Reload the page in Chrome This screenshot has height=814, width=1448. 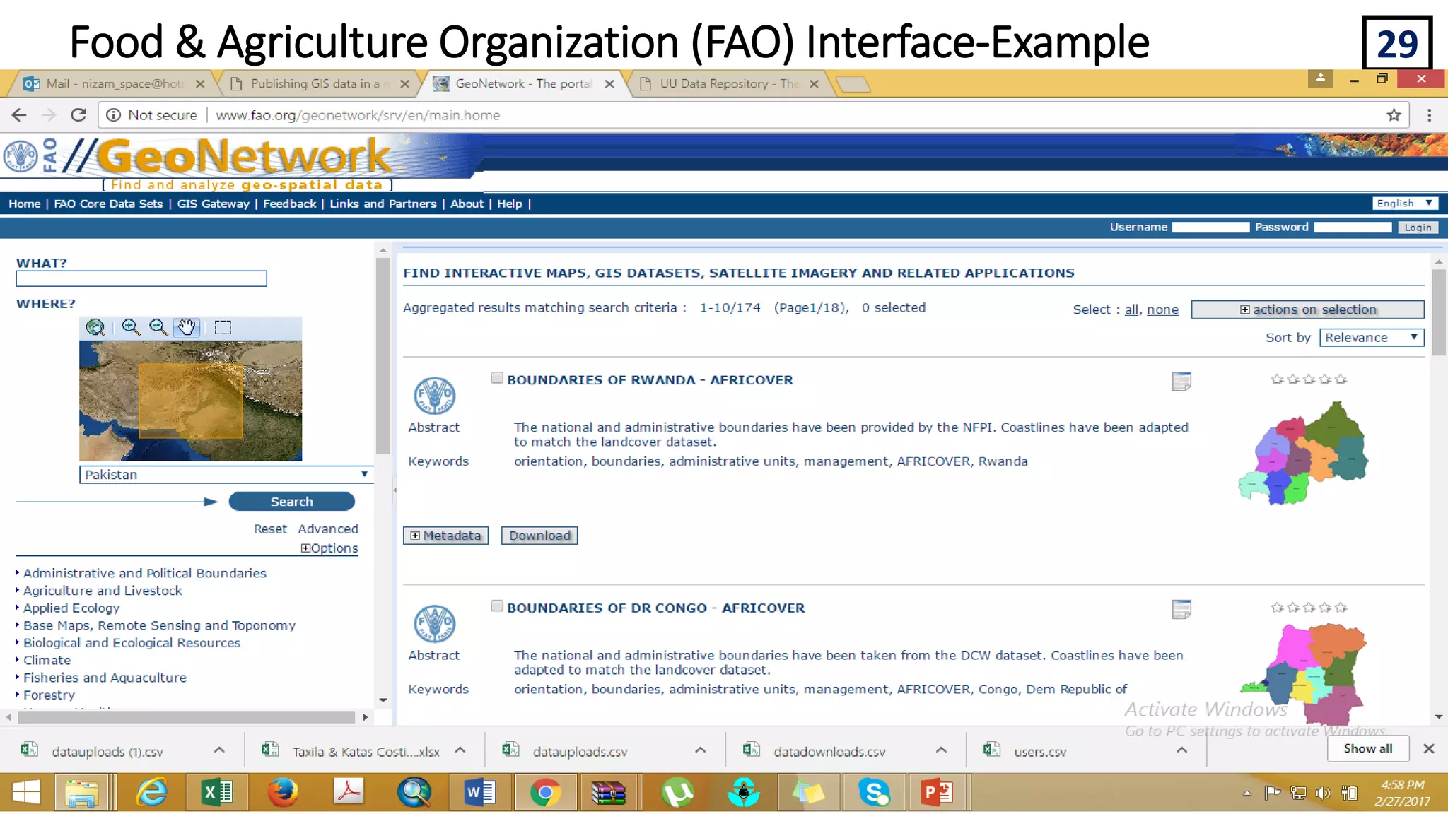click(78, 114)
